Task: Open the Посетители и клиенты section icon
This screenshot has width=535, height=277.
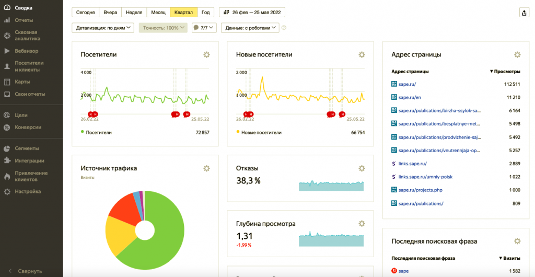Action: point(7,66)
